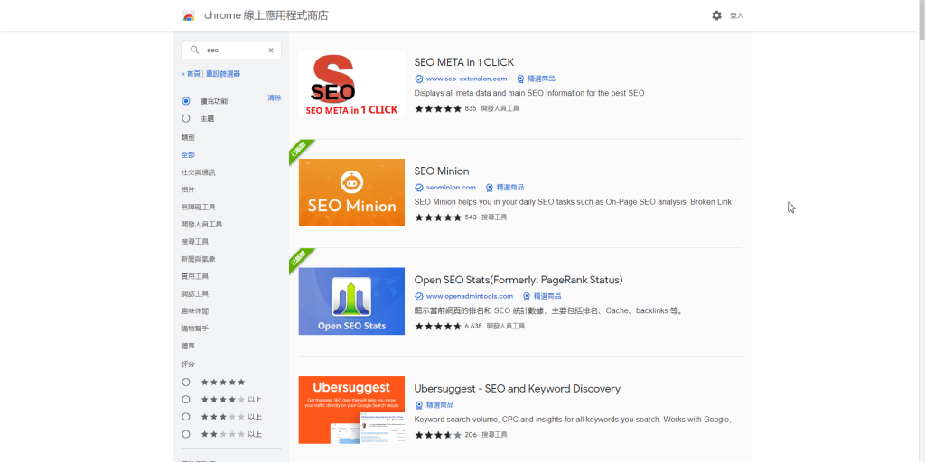Click the star rating of SEO Minion (543)

438,217
